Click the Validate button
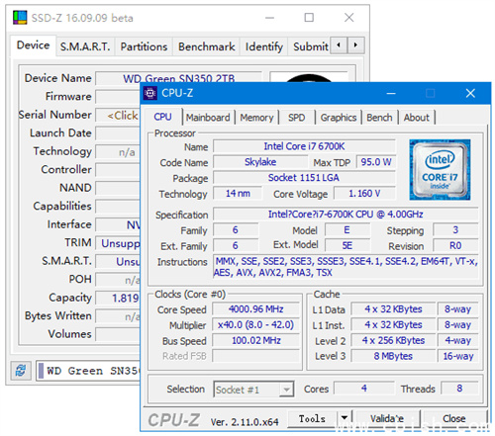Image resolution: width=495 pixels, height=436 pixels. click(x=387, y=418)
